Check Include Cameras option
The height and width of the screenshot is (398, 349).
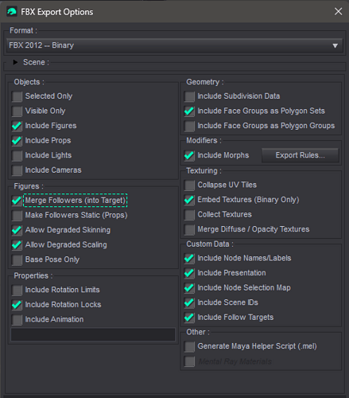[x=17, y=170]
